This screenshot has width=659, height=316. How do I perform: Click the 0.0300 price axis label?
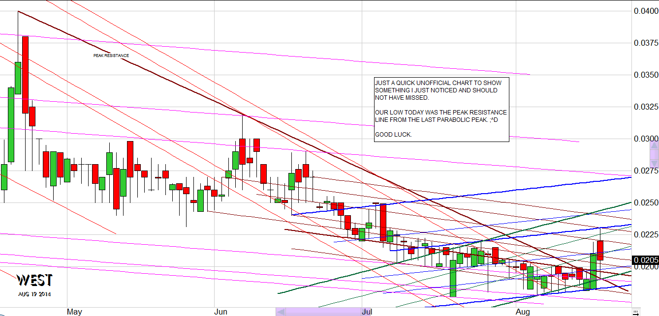tap(645, 139)
